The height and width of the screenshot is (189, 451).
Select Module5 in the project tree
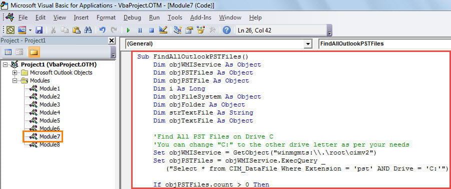50,120
